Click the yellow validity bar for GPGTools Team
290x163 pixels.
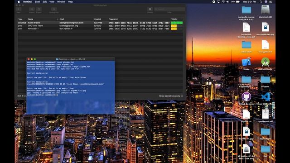(174, 26)
